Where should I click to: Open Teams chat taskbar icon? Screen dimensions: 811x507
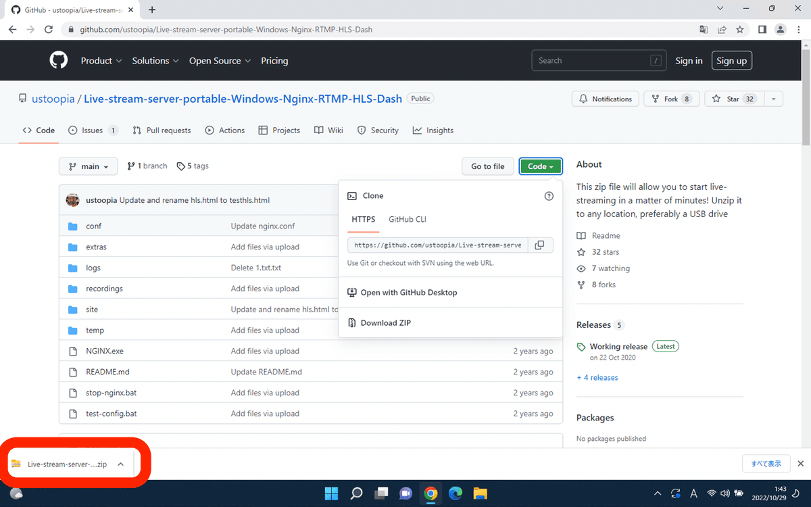[x=406, y=493]
